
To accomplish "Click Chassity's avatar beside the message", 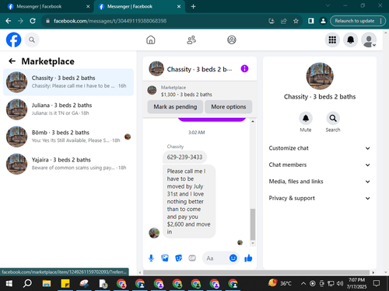I will tap(154, 233).
